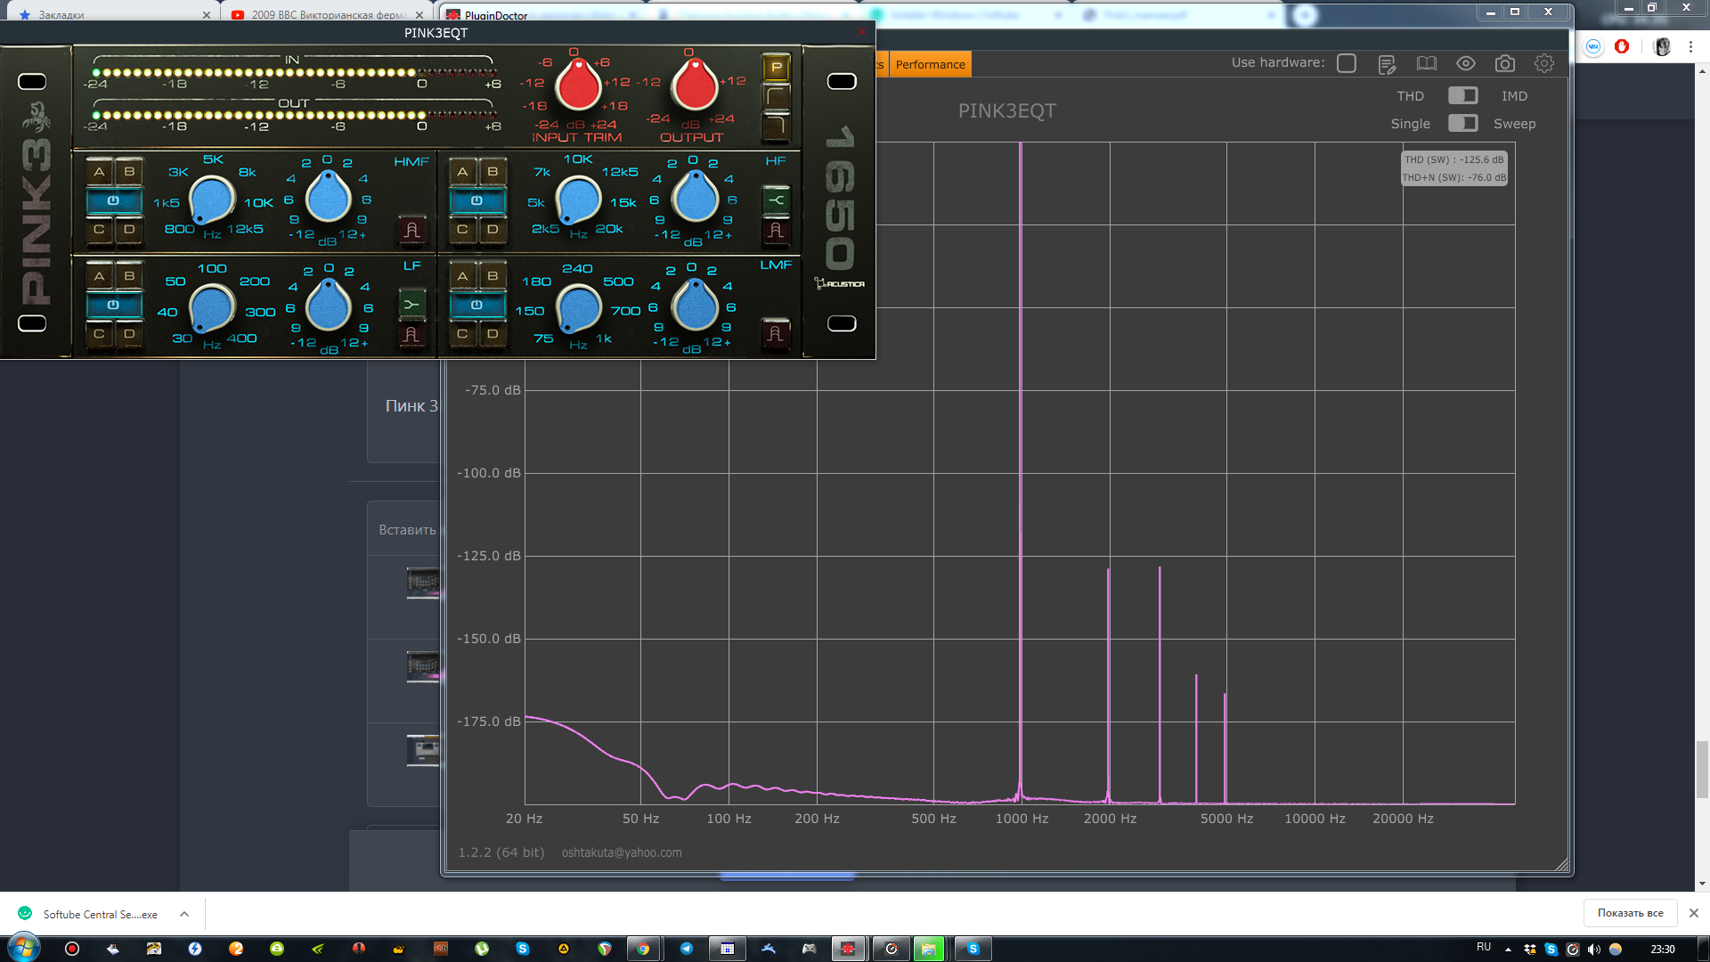The image size is (1710, 962).
Task: Open the notes editor icon in PluginDoctor
Action: click(1387, 64)
